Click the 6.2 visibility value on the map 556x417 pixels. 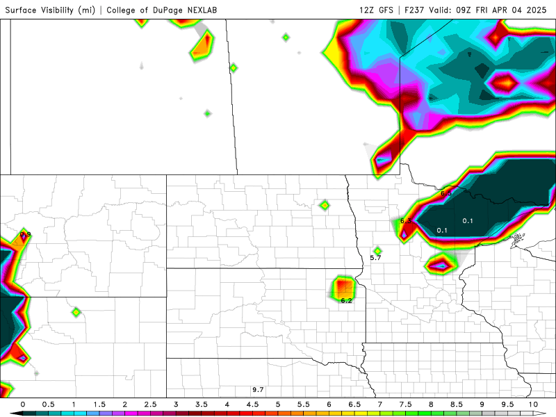click(x=346, y=301)
